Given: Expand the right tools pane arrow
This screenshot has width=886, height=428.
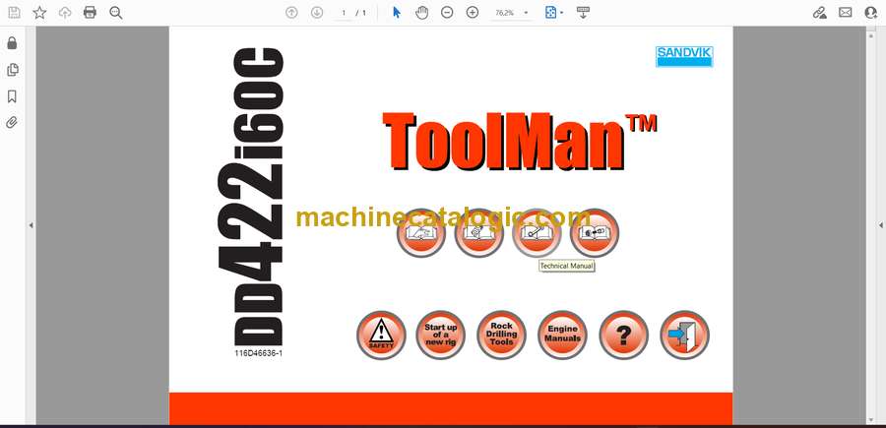Looking at the screenshot, I should pos(880,225).
